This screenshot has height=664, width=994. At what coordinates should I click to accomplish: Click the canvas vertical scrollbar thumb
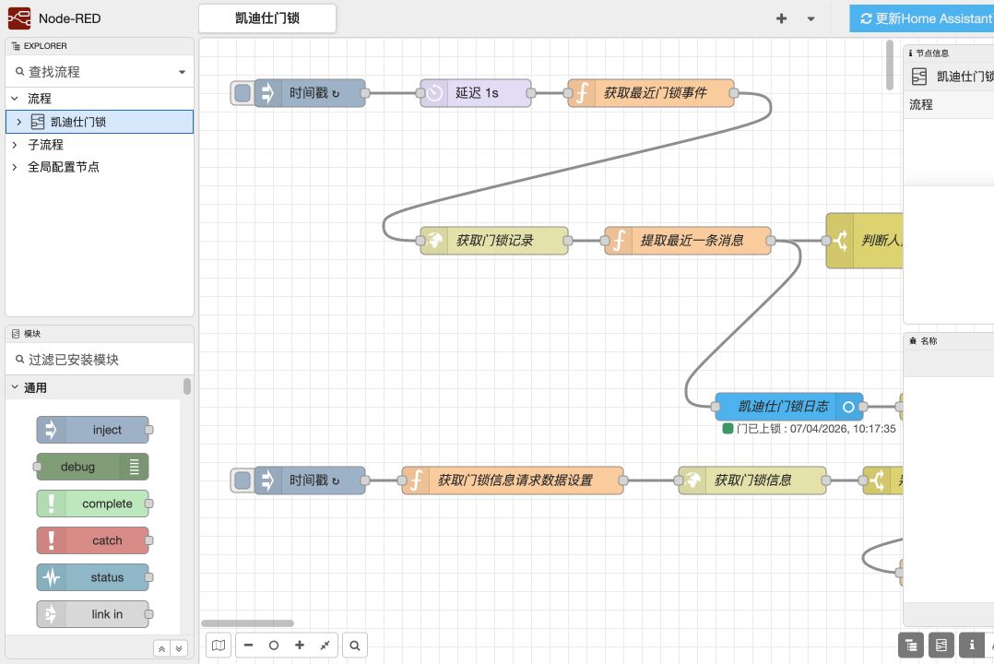coord(890,65)
